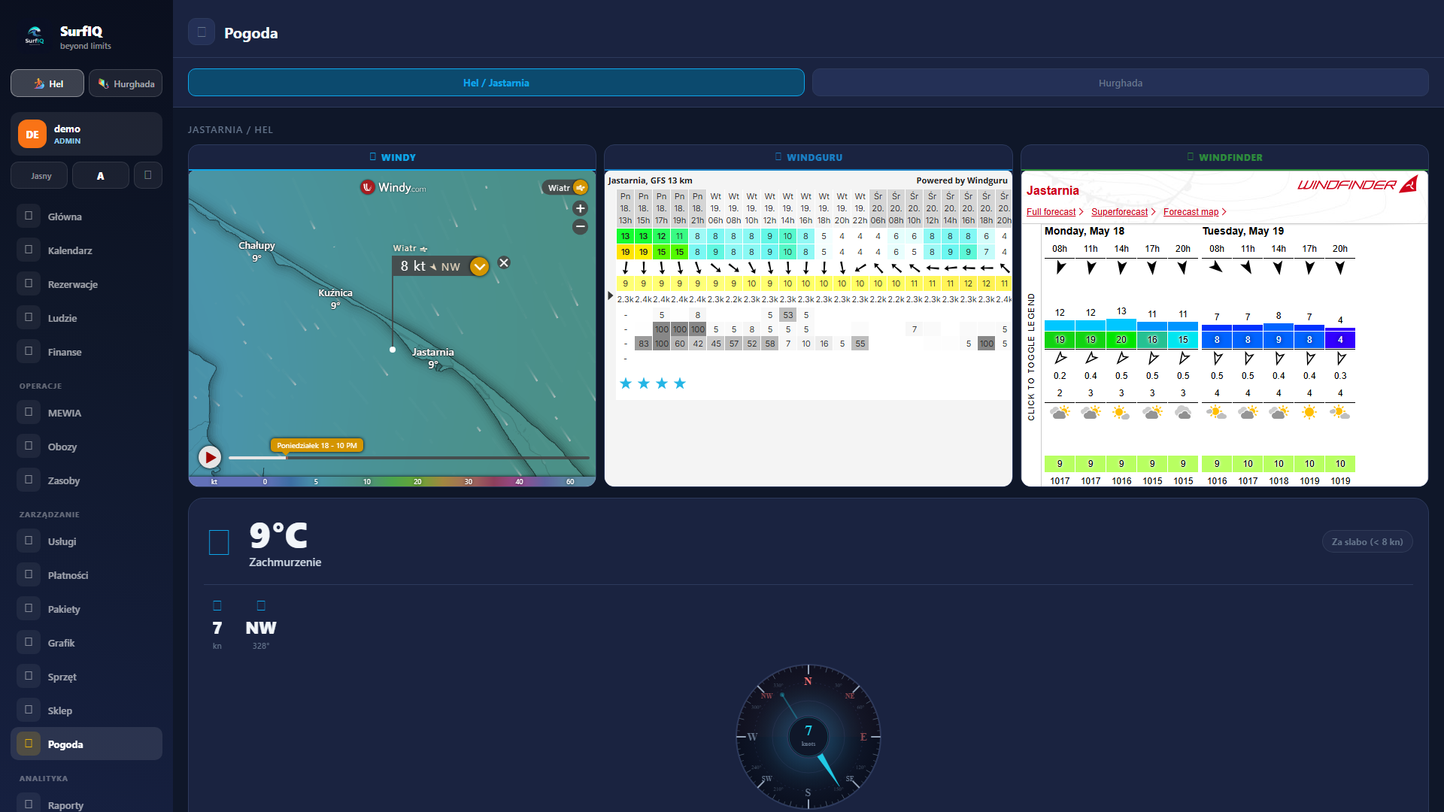Switch to the Hel / Jastarnia tab
Viewport: 1444px width, 812px height.
[x=496, y=83]
